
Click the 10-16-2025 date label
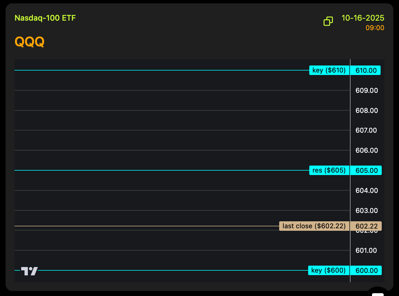363,18
